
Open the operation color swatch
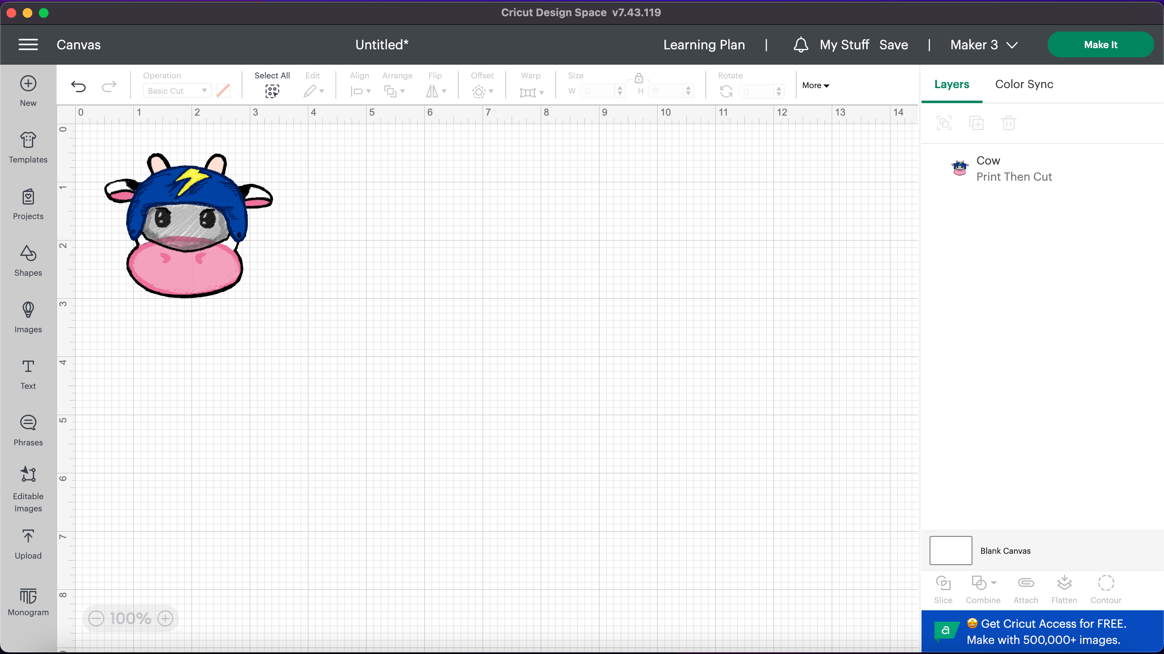click(222, 91)
